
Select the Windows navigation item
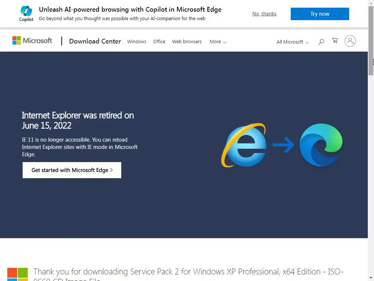pos(137,42)
